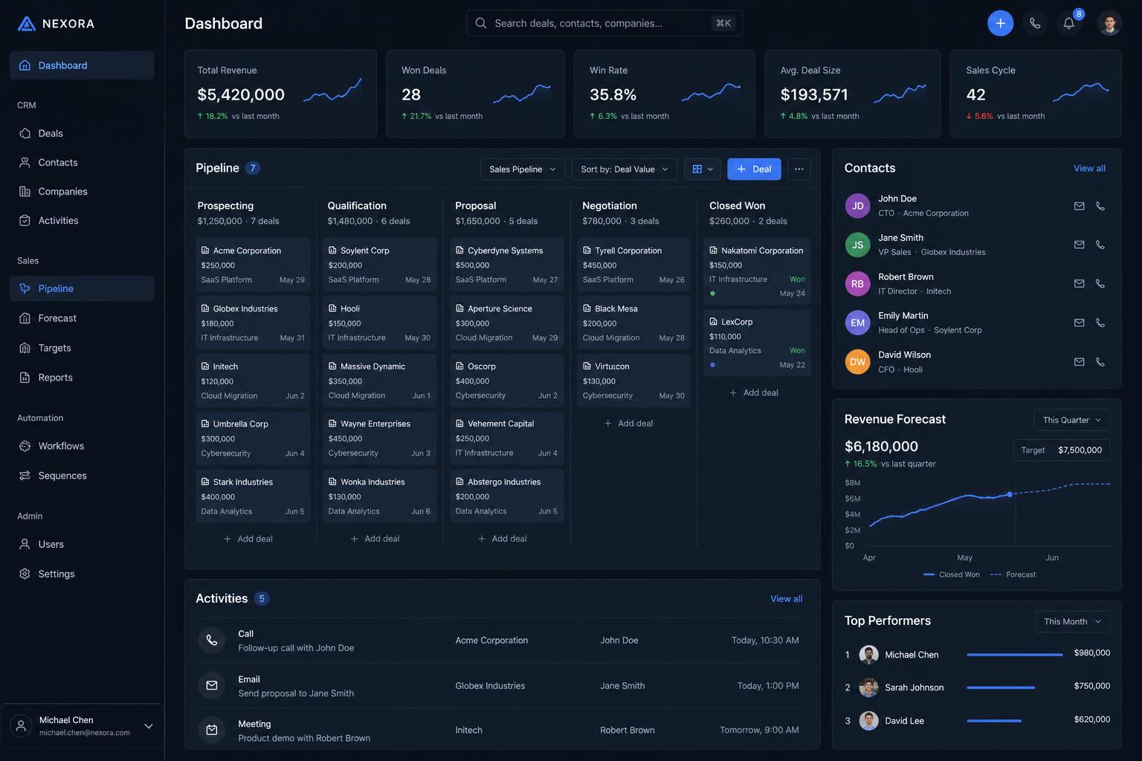This screenshot has height=761, width=1142.
Task: Click the current point marker on forecast chart
Action: coord(1010,494)
